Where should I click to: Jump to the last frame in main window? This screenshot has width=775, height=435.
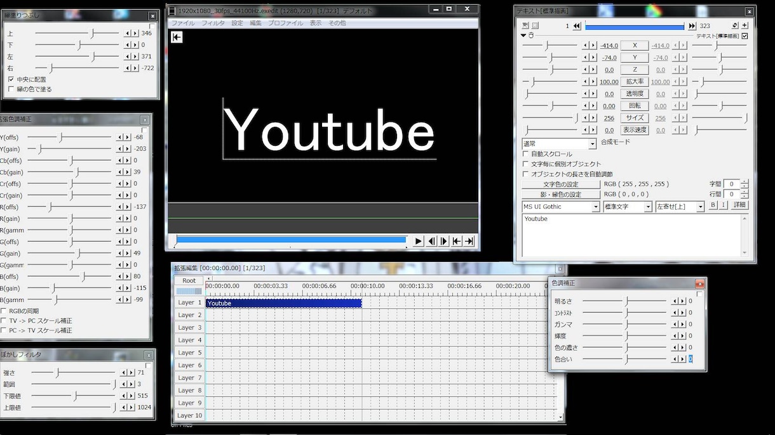pyautogui.click(x=469, y=241)
